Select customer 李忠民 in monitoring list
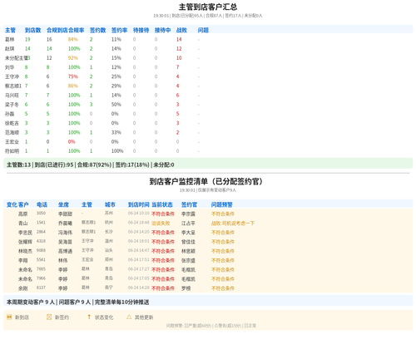Viewport: 416px width, 344px height. [25, 233]
